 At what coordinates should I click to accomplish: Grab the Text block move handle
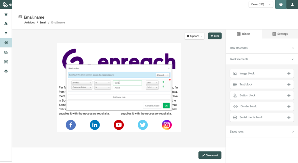pos(289,85)
